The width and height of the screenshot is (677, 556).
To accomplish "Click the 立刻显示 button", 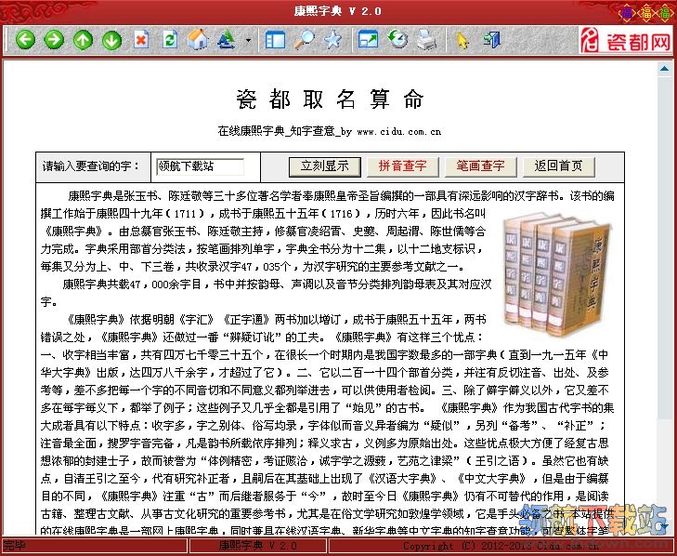I will [325, 166].
